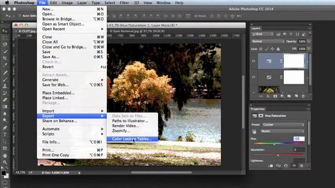Open the Filter menu in menu bar
Viewport: 335px width, 188px height.
(124, 3)
